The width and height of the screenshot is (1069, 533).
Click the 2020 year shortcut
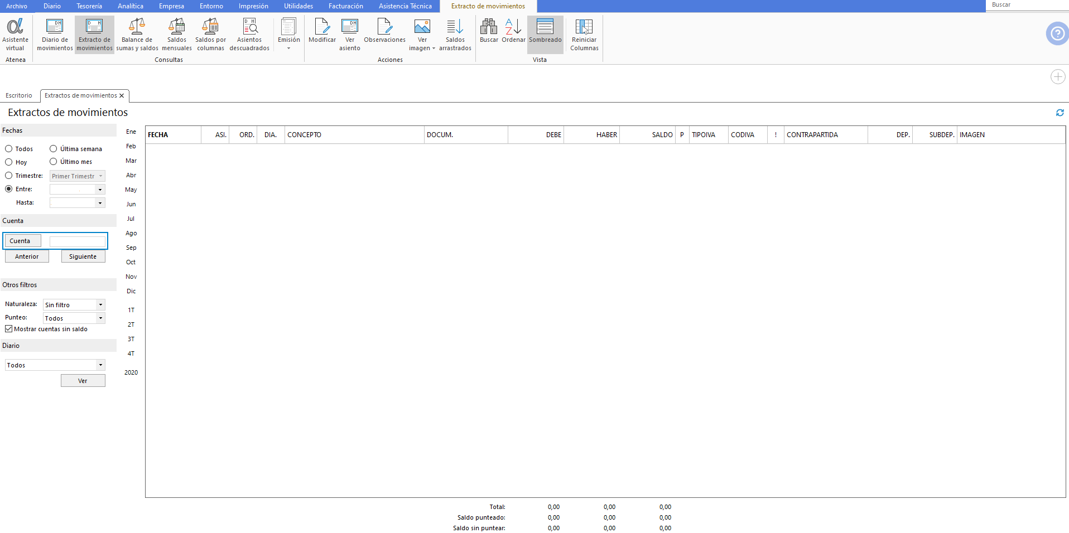(x=131, y=373)
